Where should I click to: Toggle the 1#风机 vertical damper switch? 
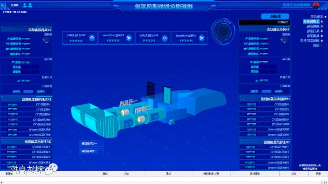pos(266,92)
